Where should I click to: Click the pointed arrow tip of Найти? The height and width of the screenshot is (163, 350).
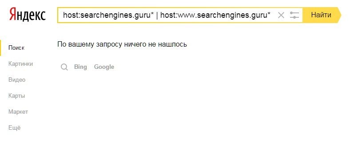tap(339, 15)
